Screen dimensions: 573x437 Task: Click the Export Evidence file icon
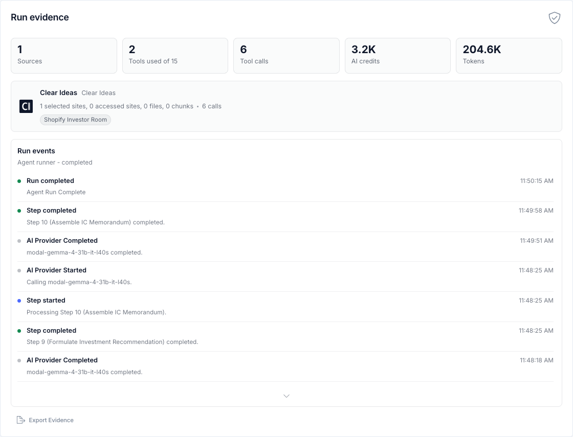point(21,420)
